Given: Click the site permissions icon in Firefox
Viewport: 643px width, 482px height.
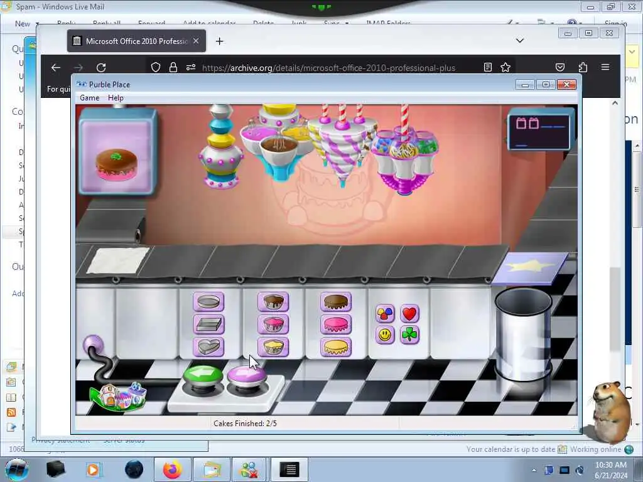Looking at the screenshot, I should click(x=191, y=68).
